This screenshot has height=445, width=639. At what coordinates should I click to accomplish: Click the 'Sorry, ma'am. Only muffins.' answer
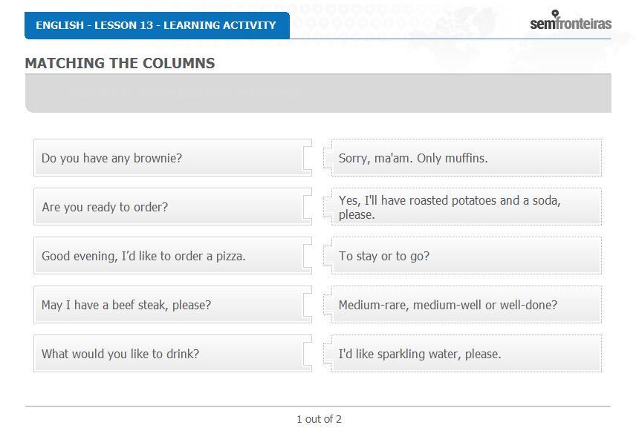click(x=466, y=158)
